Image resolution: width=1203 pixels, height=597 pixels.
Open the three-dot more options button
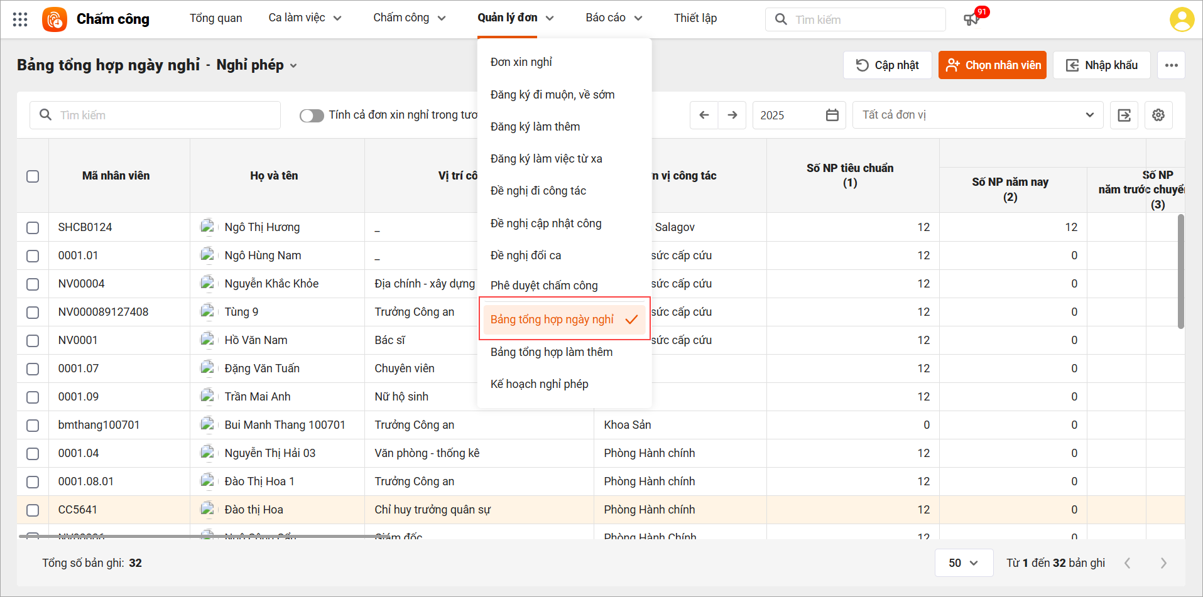pyautogui.click(x=1171, y=65)
